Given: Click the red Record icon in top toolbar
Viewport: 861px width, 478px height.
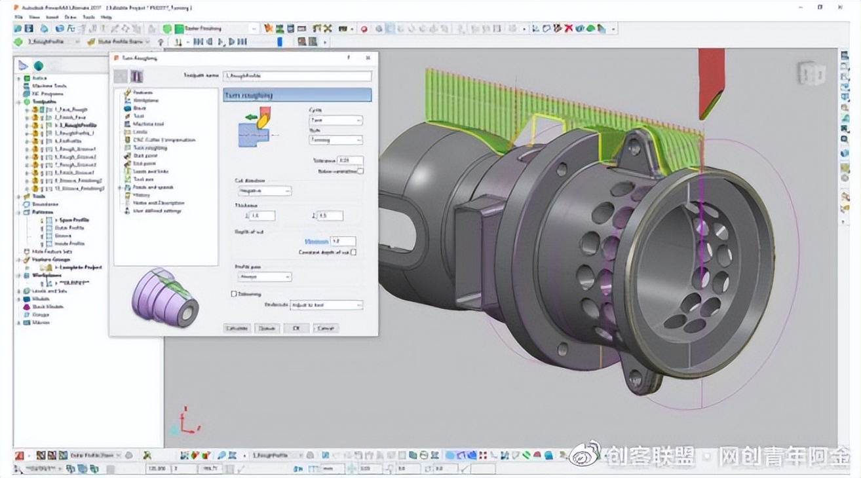Looking at the screenshot, I should click(364, 29).
